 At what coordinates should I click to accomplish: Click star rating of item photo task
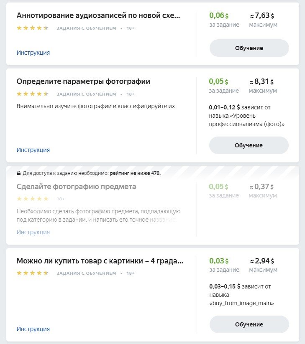[x=33, y=199]
